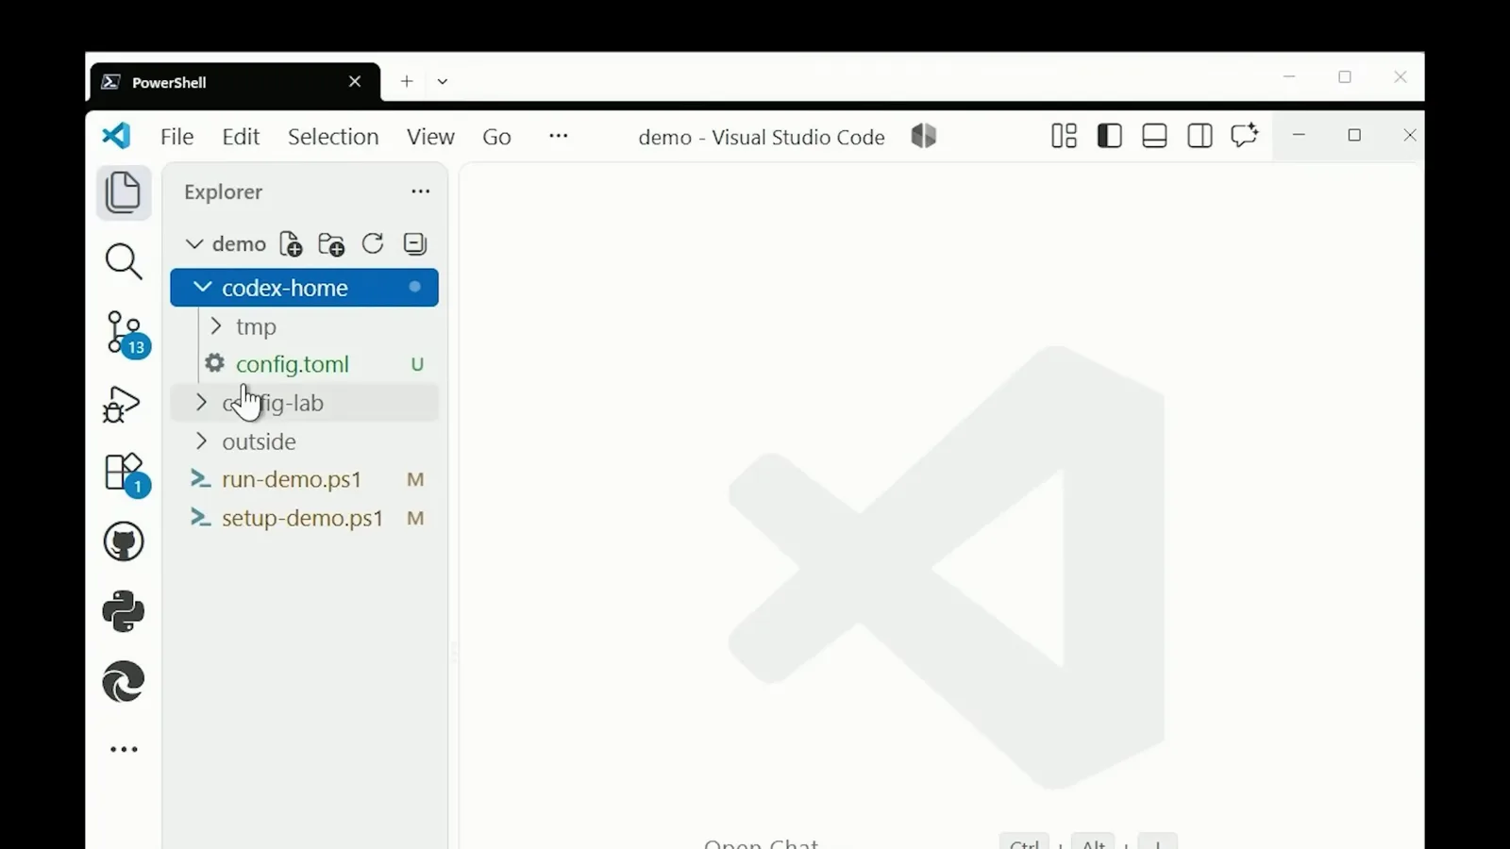Image resolution: width=1510 pixels, height=849 pixels.
Task: Open Source Control with 13 changes
Action: pyautogui.click(x=125, y=333)
